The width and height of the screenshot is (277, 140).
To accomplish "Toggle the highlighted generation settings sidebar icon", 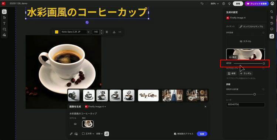I will [x=272, y=36].
